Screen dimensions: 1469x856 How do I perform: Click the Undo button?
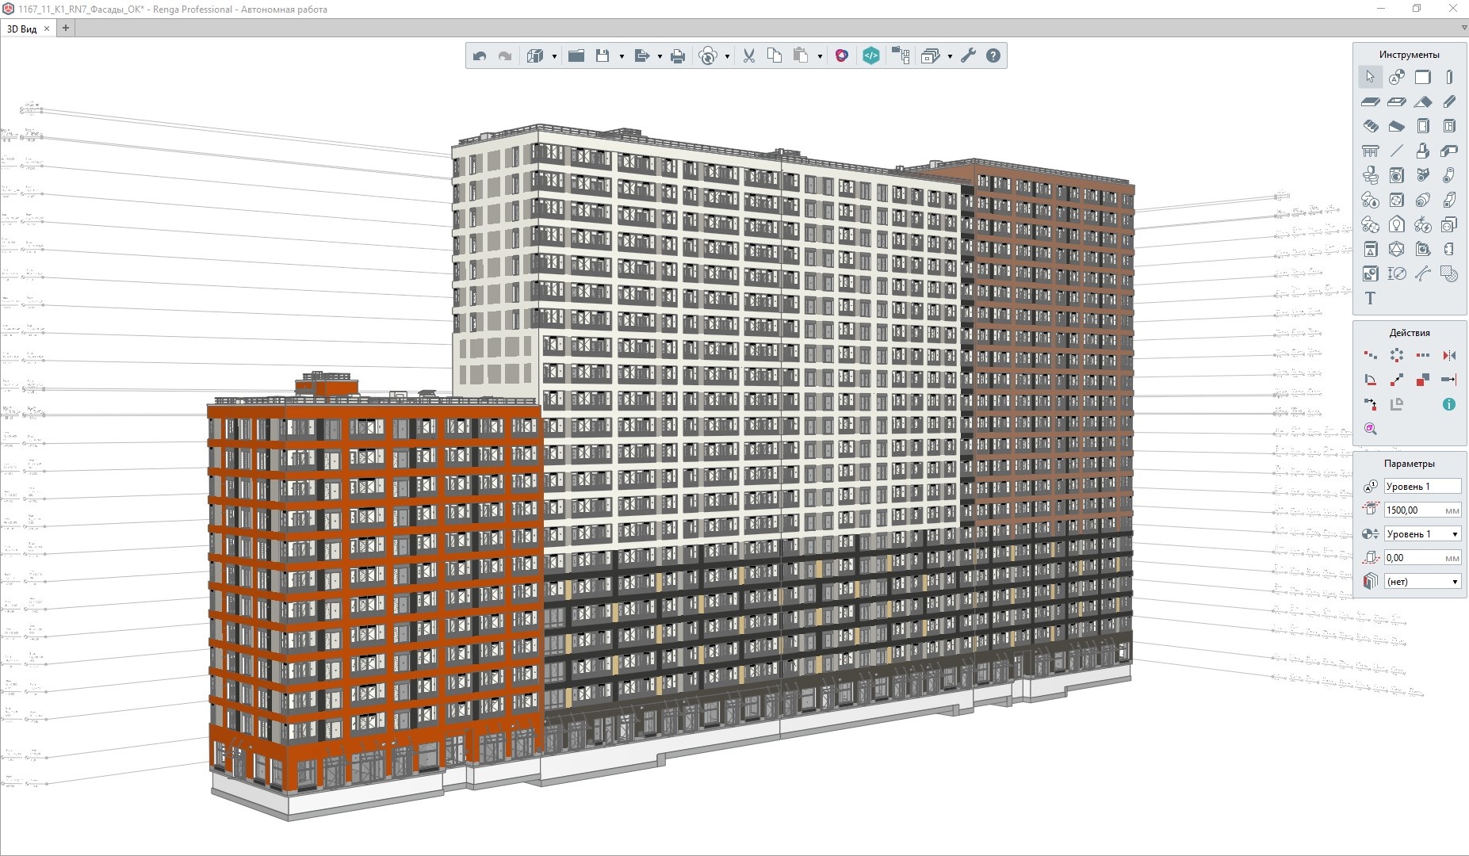pos(480,55)
